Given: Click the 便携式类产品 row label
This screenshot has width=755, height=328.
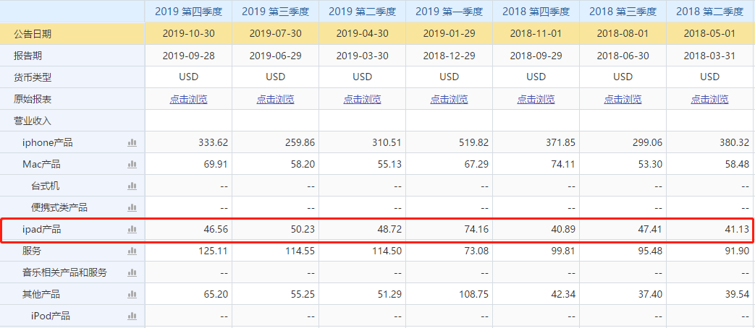Looking at the screenshot, I should [59, 207].
